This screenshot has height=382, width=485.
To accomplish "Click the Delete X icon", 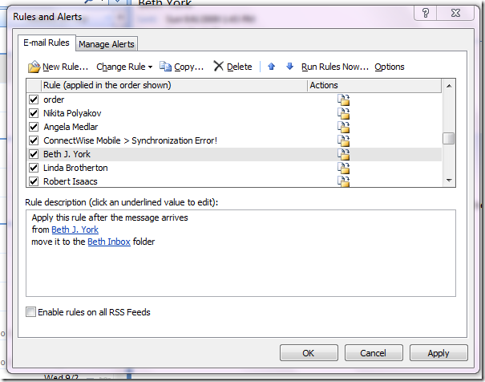I will coord(218,66).
